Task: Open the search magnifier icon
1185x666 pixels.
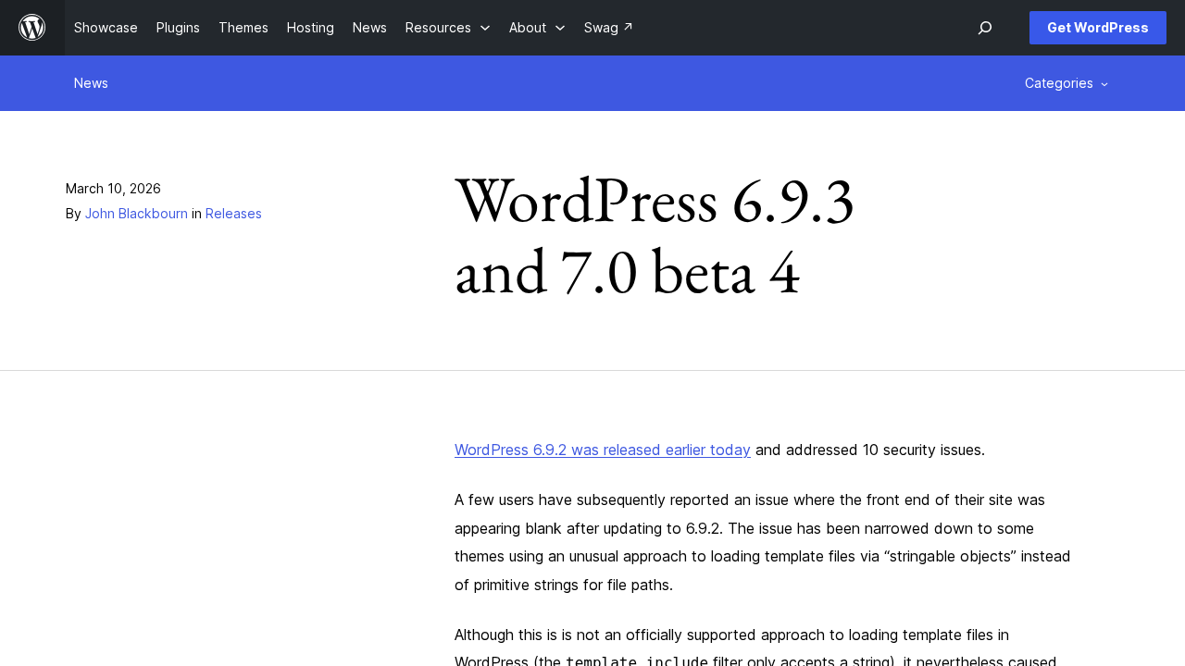Action: pyautogui.click(x=985, y=28)
